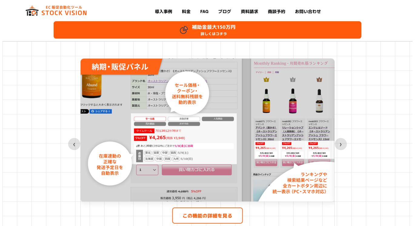The image size is (415, 226).
Task: Click the 補助金最大150万円 banner
Action: pos(207,30)
